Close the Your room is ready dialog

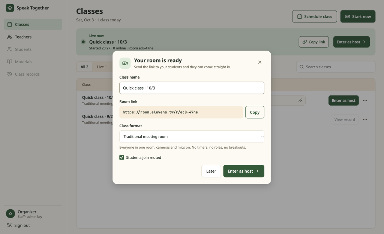[260, 62]
